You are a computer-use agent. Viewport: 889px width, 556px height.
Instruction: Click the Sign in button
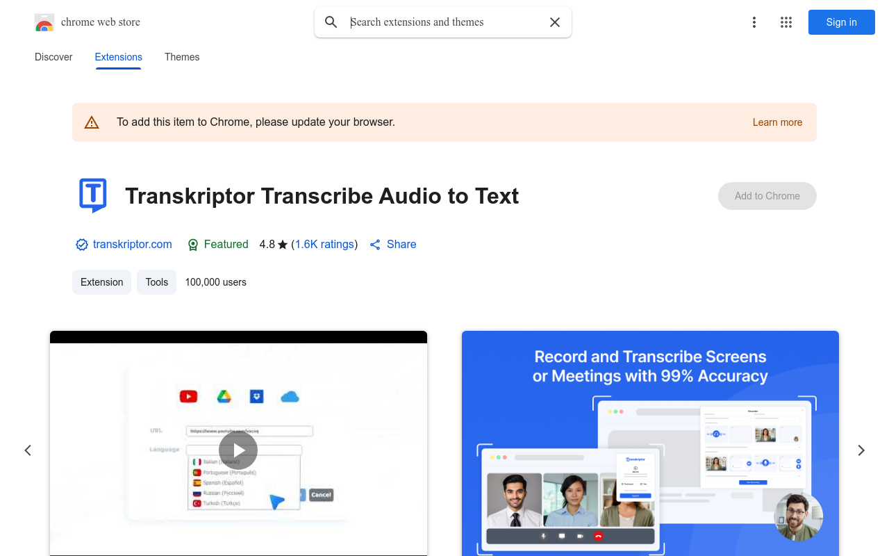click(x=842, y=22)
